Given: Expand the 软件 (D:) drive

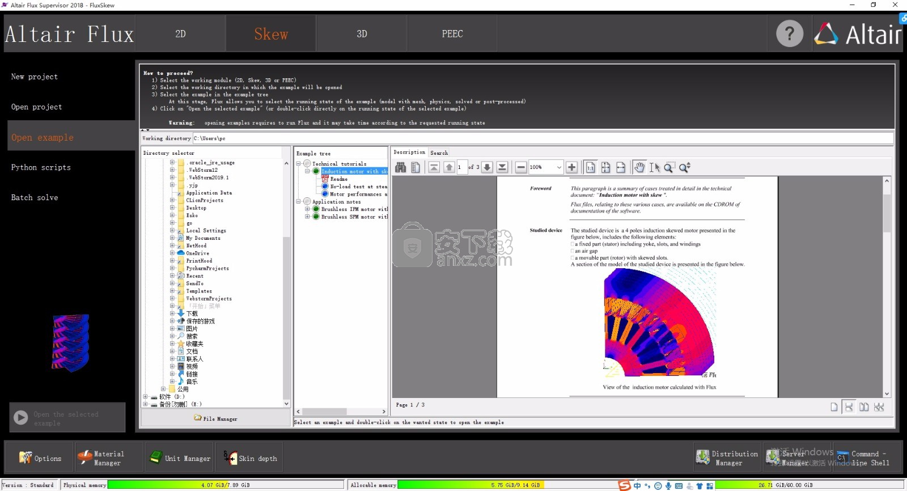Looking at the screenshot, I should tap(146, 397).
